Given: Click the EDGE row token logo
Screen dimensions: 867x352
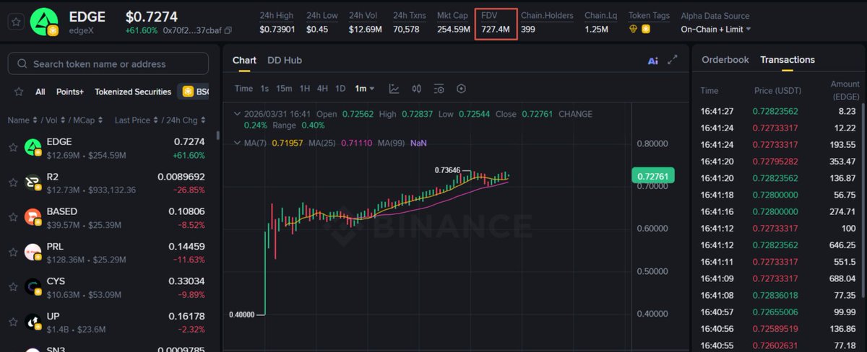Looking at the screenshot, I should coord(33,147).
